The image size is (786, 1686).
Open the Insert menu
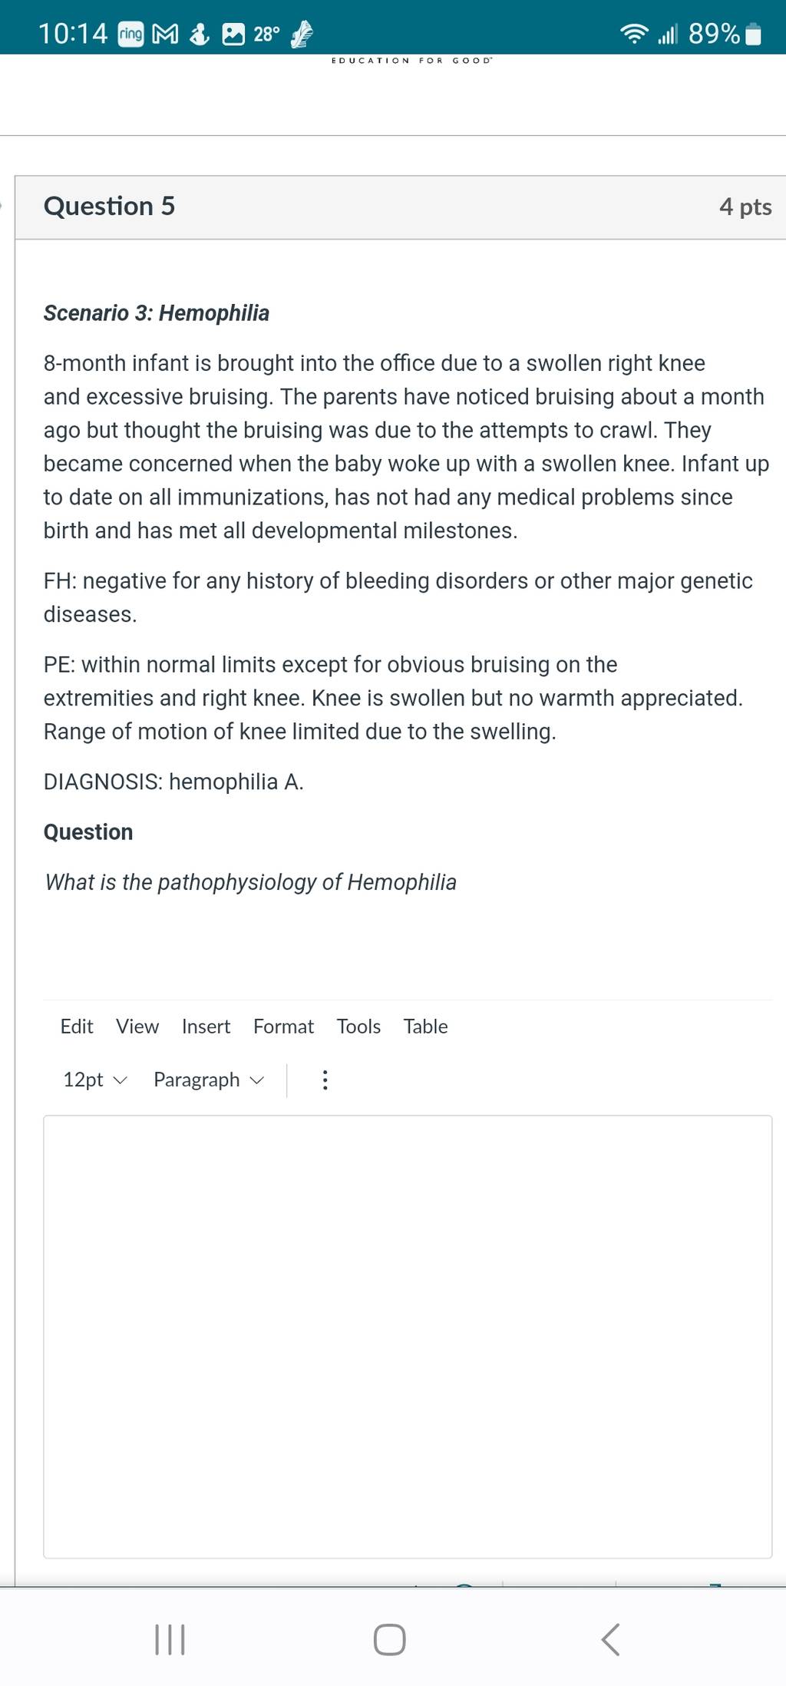[206, 1026]
